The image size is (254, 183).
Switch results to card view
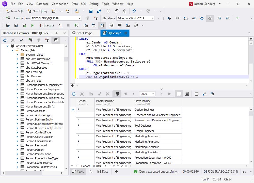tap(187, 94)
